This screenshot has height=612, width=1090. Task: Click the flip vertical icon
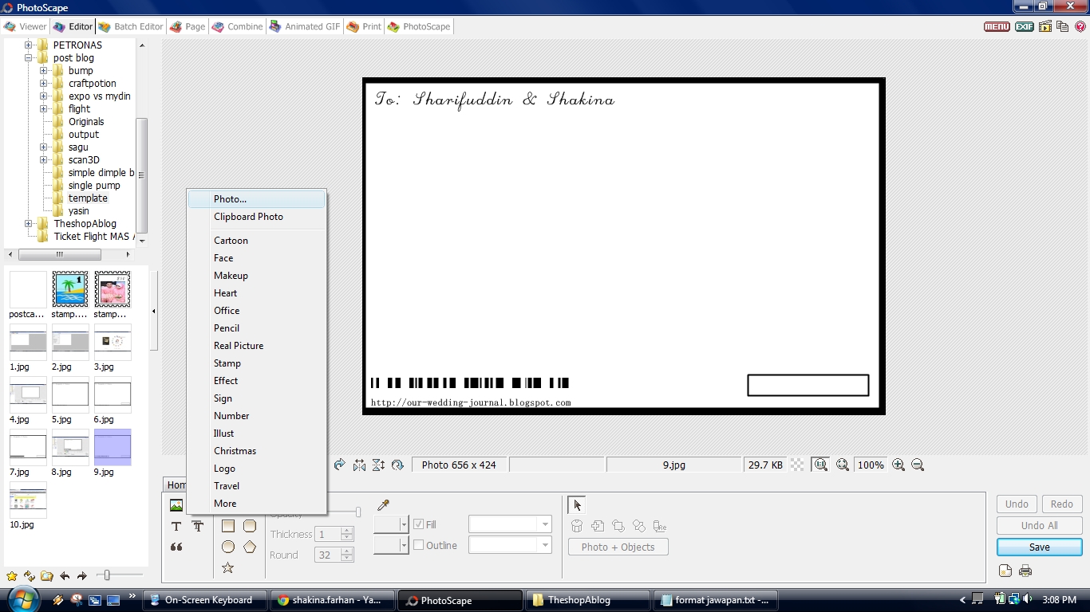[x=378, y=465]
